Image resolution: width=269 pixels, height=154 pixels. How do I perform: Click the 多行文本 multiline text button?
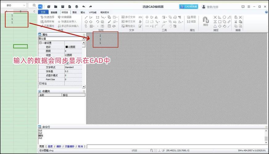coord(128,17)
